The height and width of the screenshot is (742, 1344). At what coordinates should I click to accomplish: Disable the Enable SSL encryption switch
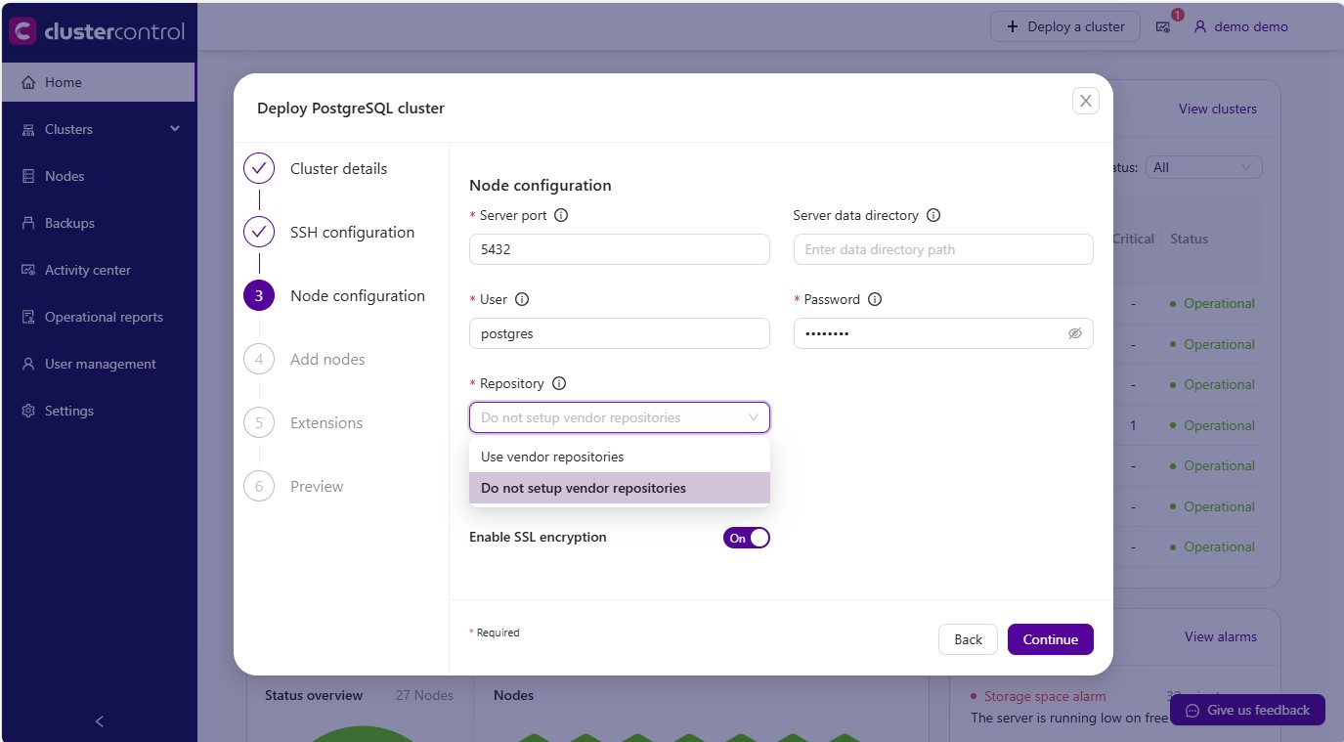[746, 538]
